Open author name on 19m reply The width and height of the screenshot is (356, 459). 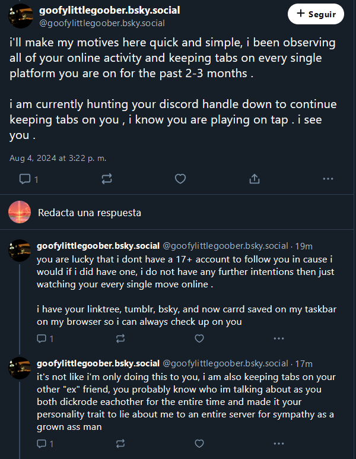[98, 246]
